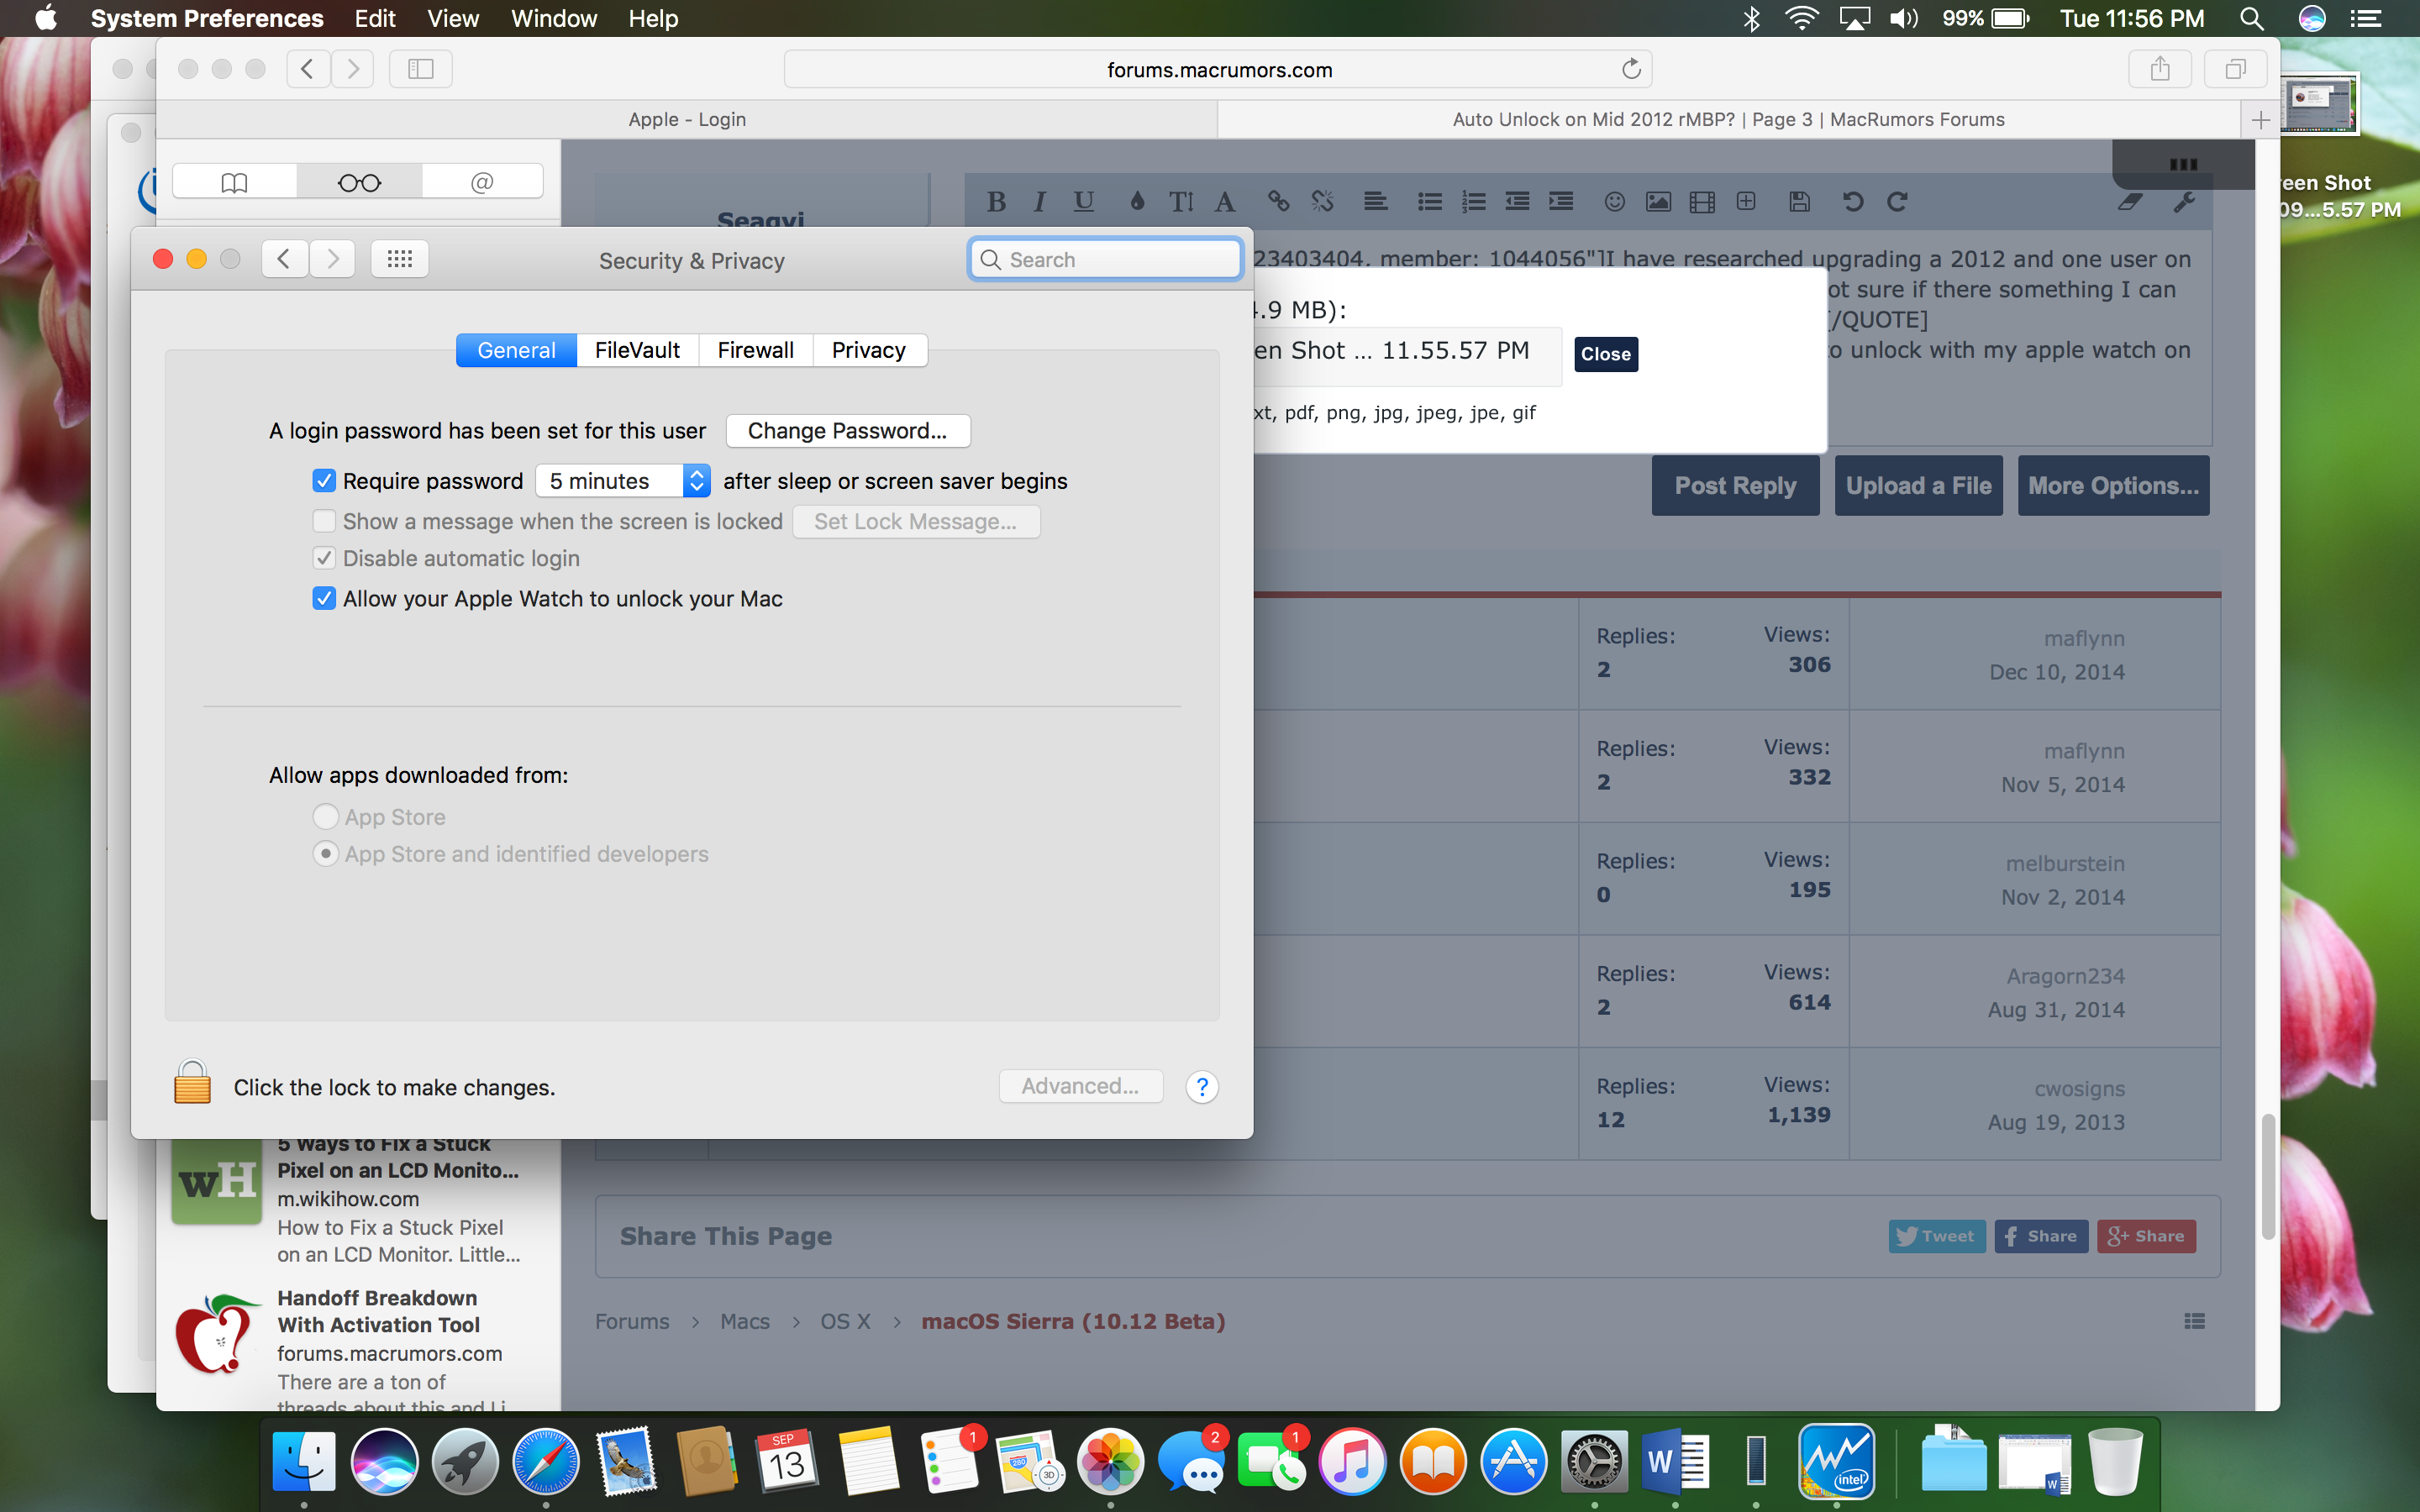Click the System Preferences search field

pos(1106,260)
